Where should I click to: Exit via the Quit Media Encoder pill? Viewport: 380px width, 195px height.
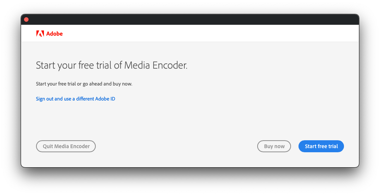tap(66, 146)
